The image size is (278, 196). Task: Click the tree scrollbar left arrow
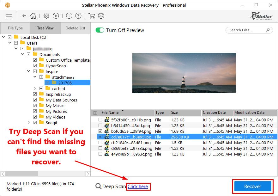pos(3,174)
